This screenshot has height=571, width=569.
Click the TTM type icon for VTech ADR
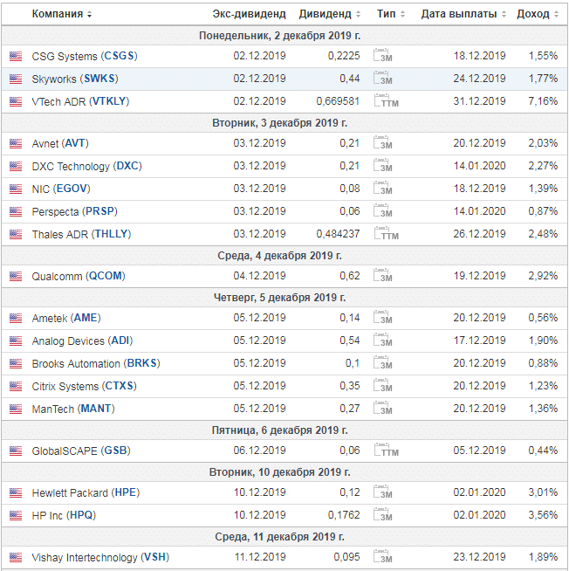click(384, 101)
